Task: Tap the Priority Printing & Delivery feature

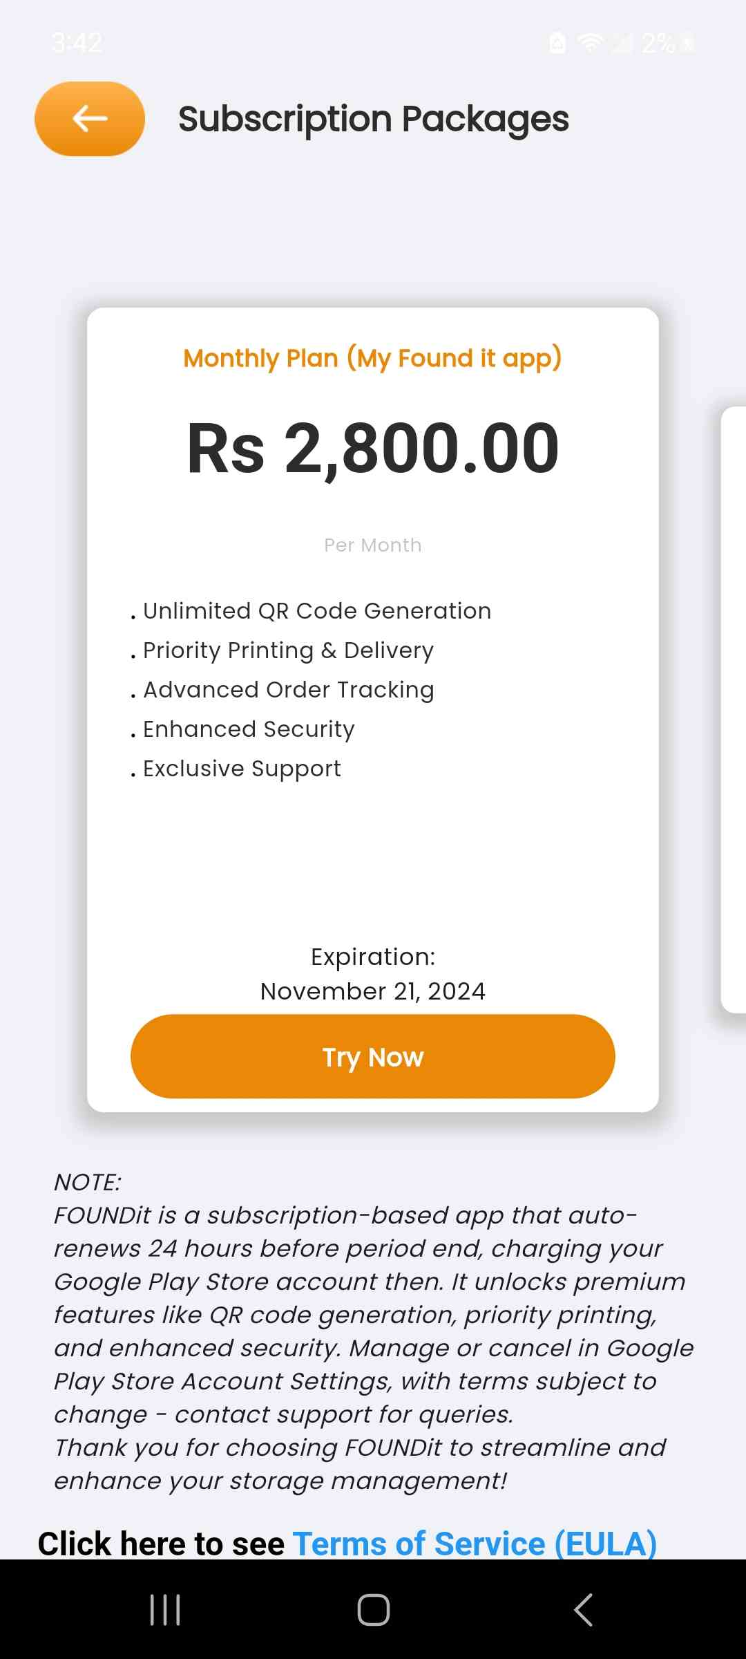Action: tap(288, 650)
